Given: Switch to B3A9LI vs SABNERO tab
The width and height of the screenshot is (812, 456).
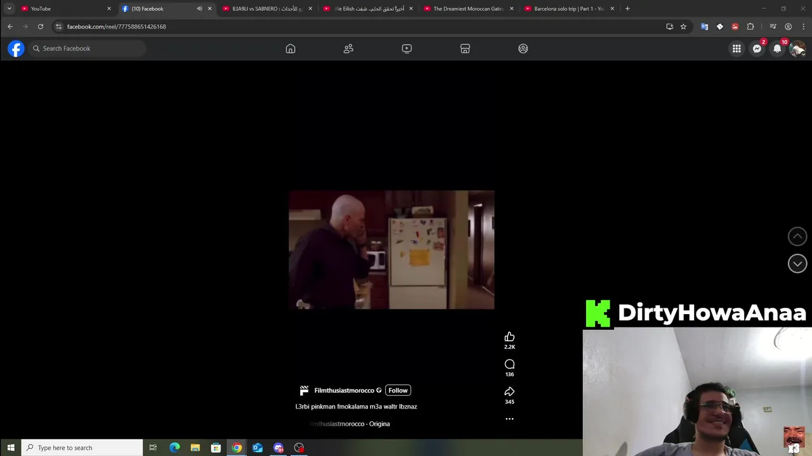Looking at the screenshot, I should (x=266, y=9).
